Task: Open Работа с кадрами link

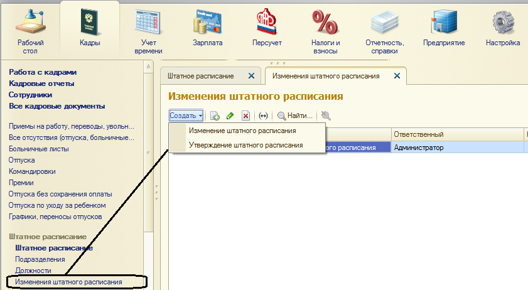Action: tap(43, 72)
